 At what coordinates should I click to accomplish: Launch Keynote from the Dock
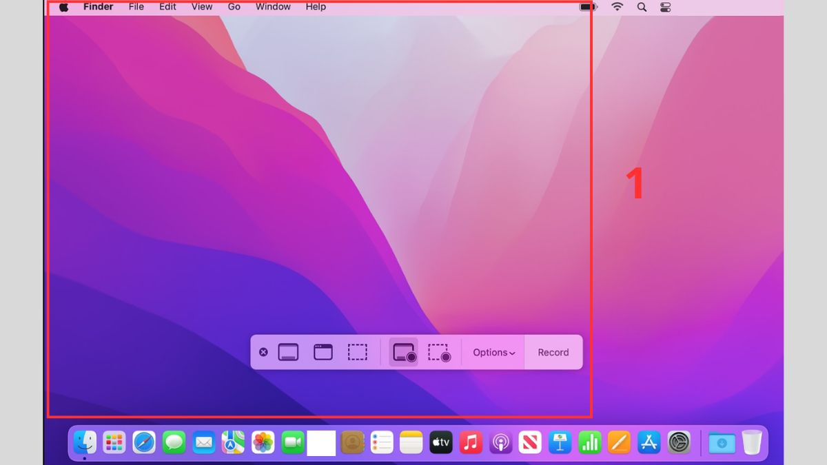560,443
